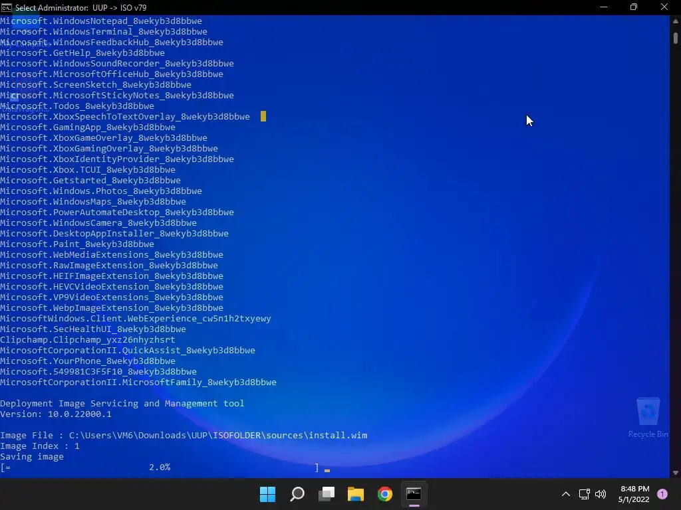The width and height of the screenshot is (681, 510).
Task: Click line Clipchamp.Clipchamp_yxz26nhyzhsrt
Action: pyautogui.click(x=88, y=339)
